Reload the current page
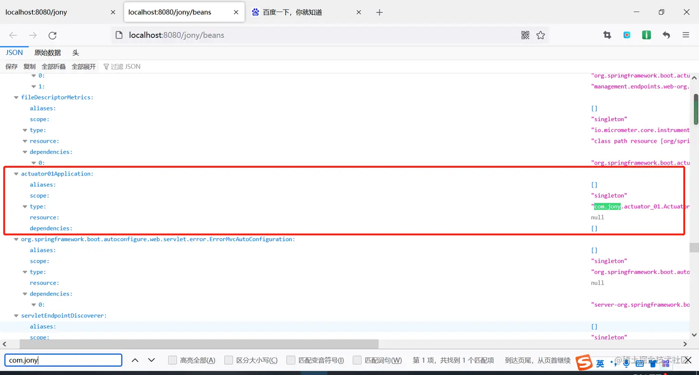Image resolution: width=699 pixels, height=375 pixels. pyautogui.click(x=53, y=35)
